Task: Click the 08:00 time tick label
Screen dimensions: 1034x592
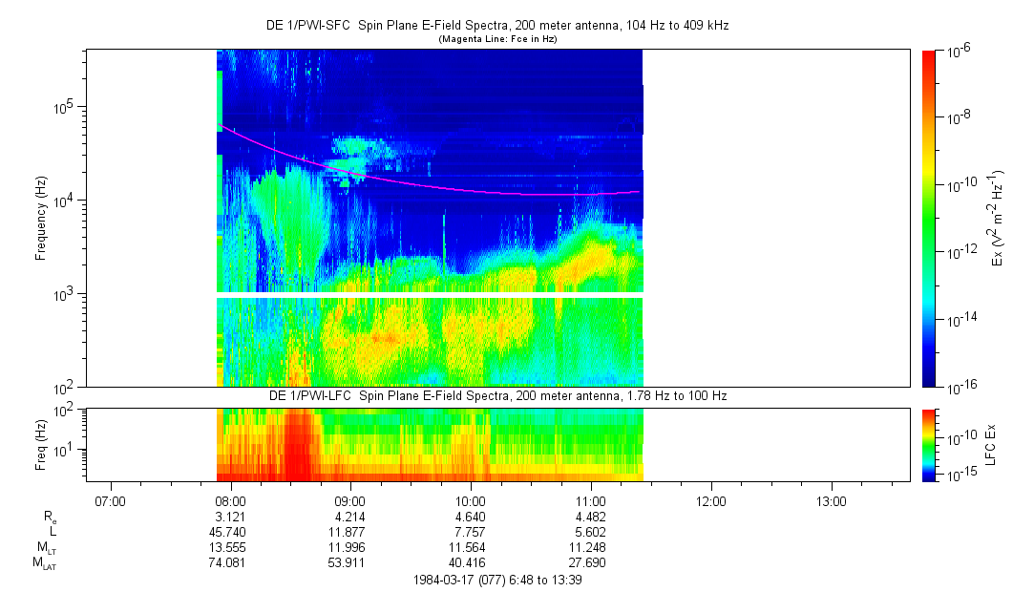Action: click(230, 501)
